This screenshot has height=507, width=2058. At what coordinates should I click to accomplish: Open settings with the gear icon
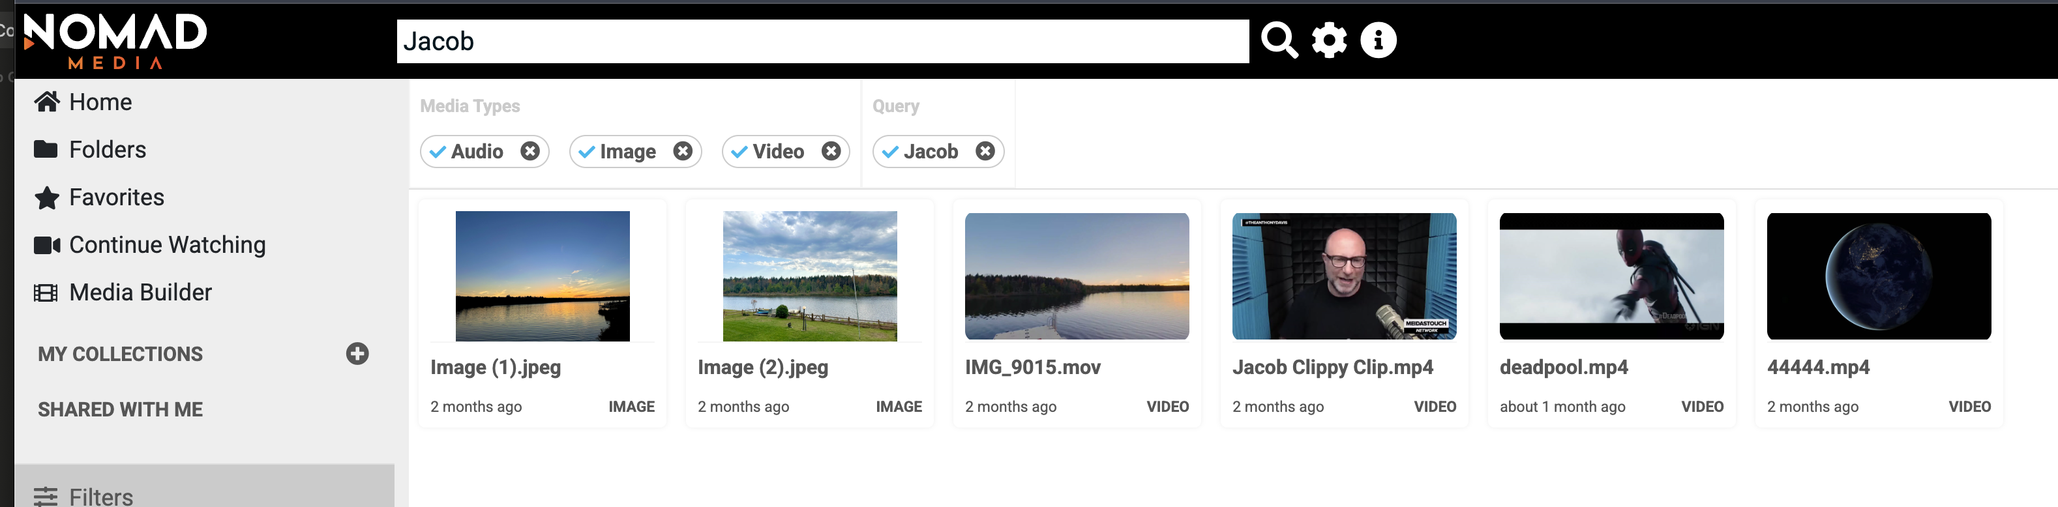[1328, 40]
